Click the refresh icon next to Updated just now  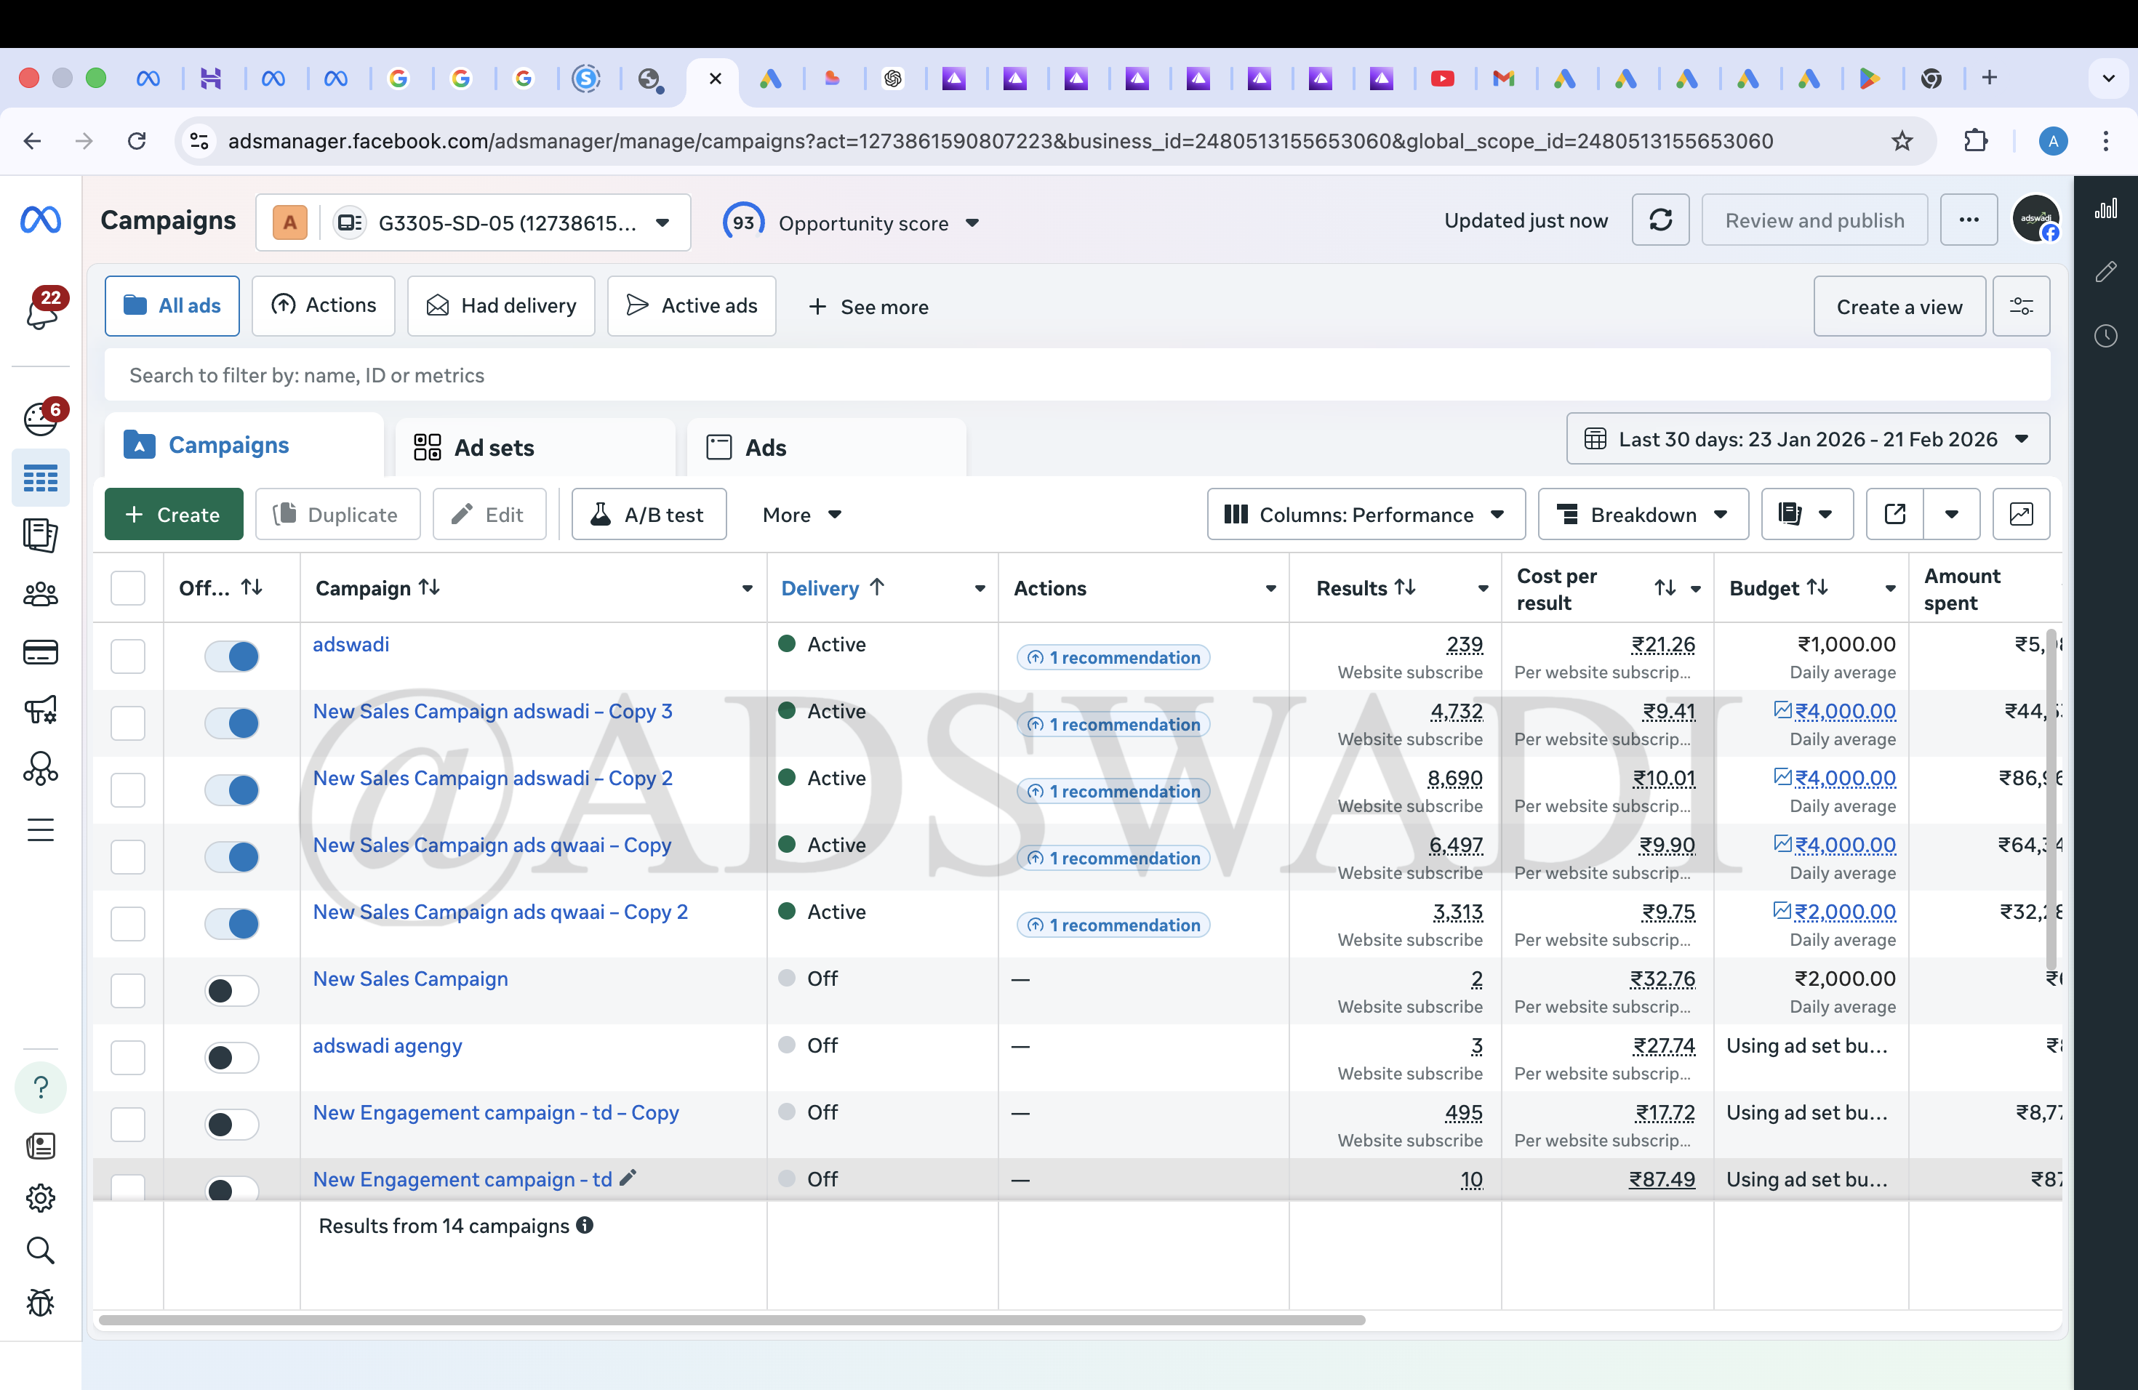point(1660,220)
